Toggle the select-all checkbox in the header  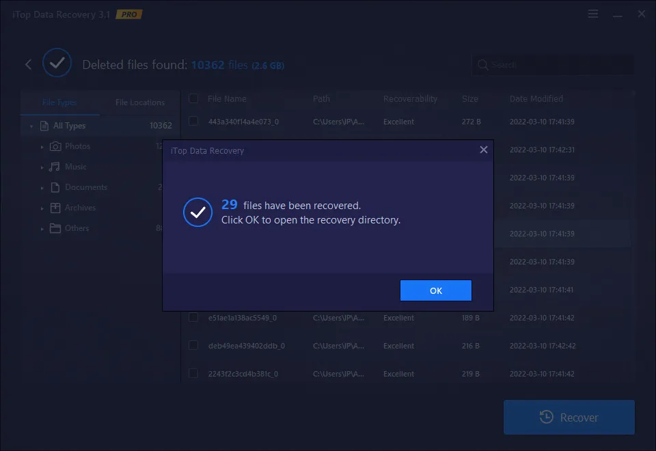click(x=193, y=98)
